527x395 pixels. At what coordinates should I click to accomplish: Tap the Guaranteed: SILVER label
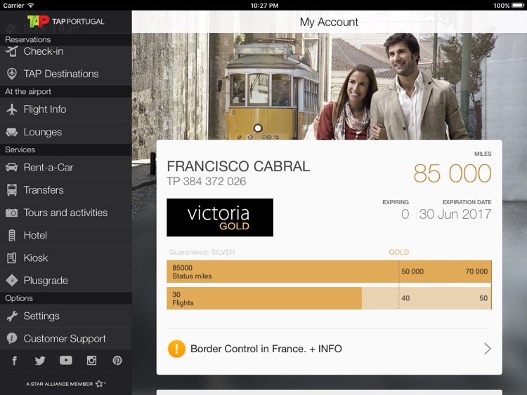click(202, 252)
